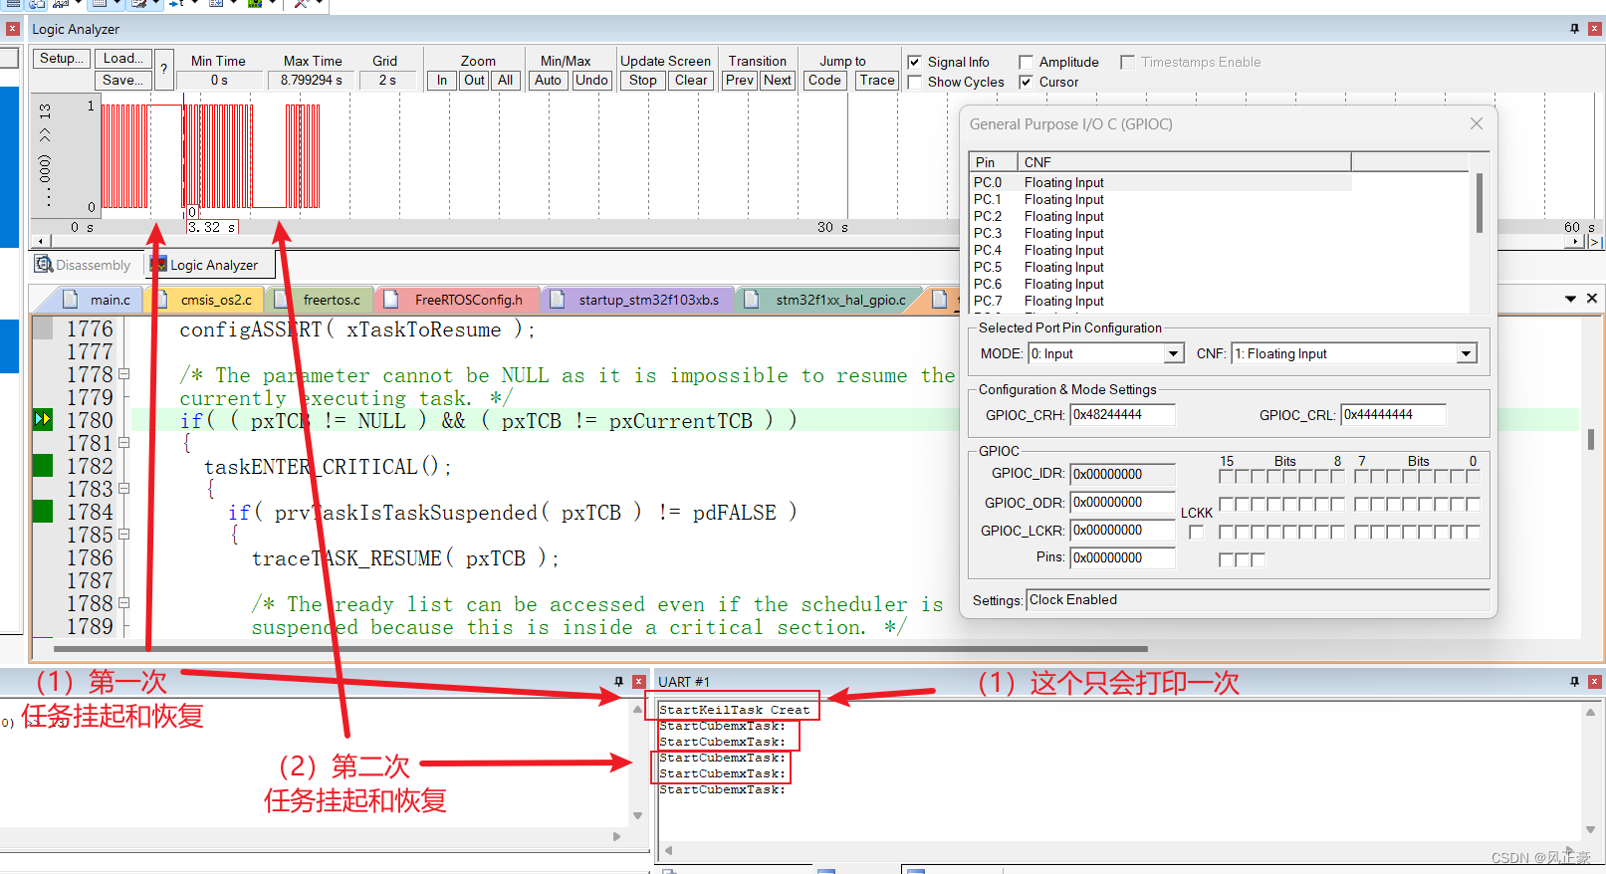The image size is (1606, 874).
Task: Click Zoom All button
Action: [506, 81]
